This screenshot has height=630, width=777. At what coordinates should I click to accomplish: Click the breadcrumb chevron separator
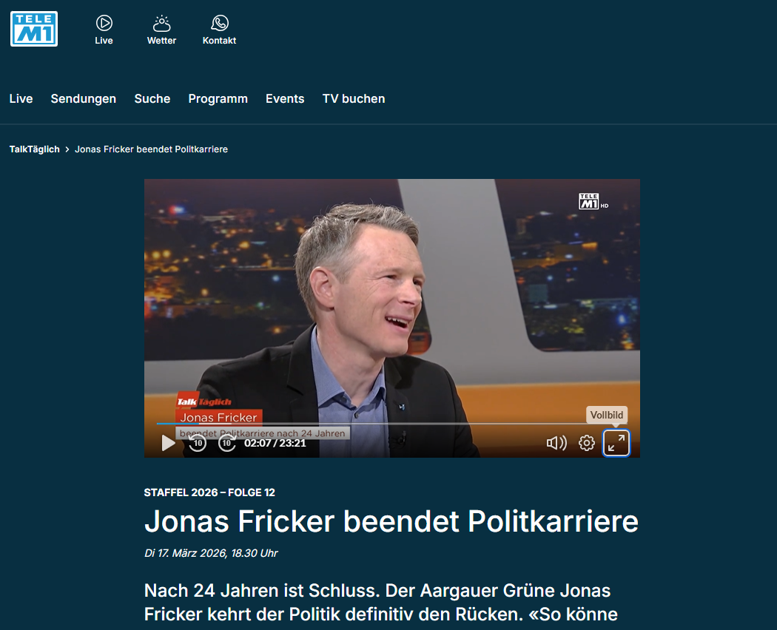(x=67, y=149)
